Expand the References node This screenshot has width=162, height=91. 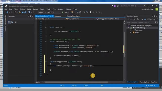[x=130, y=30]
